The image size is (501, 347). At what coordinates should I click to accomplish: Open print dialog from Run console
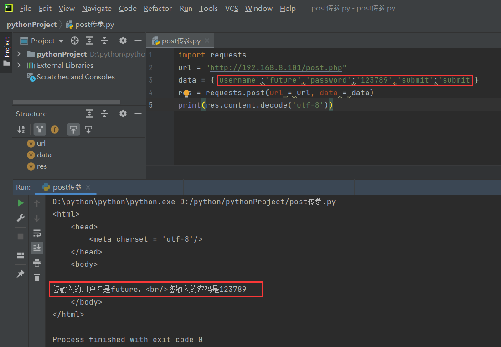pyautogui.click(x=37, y=263)
